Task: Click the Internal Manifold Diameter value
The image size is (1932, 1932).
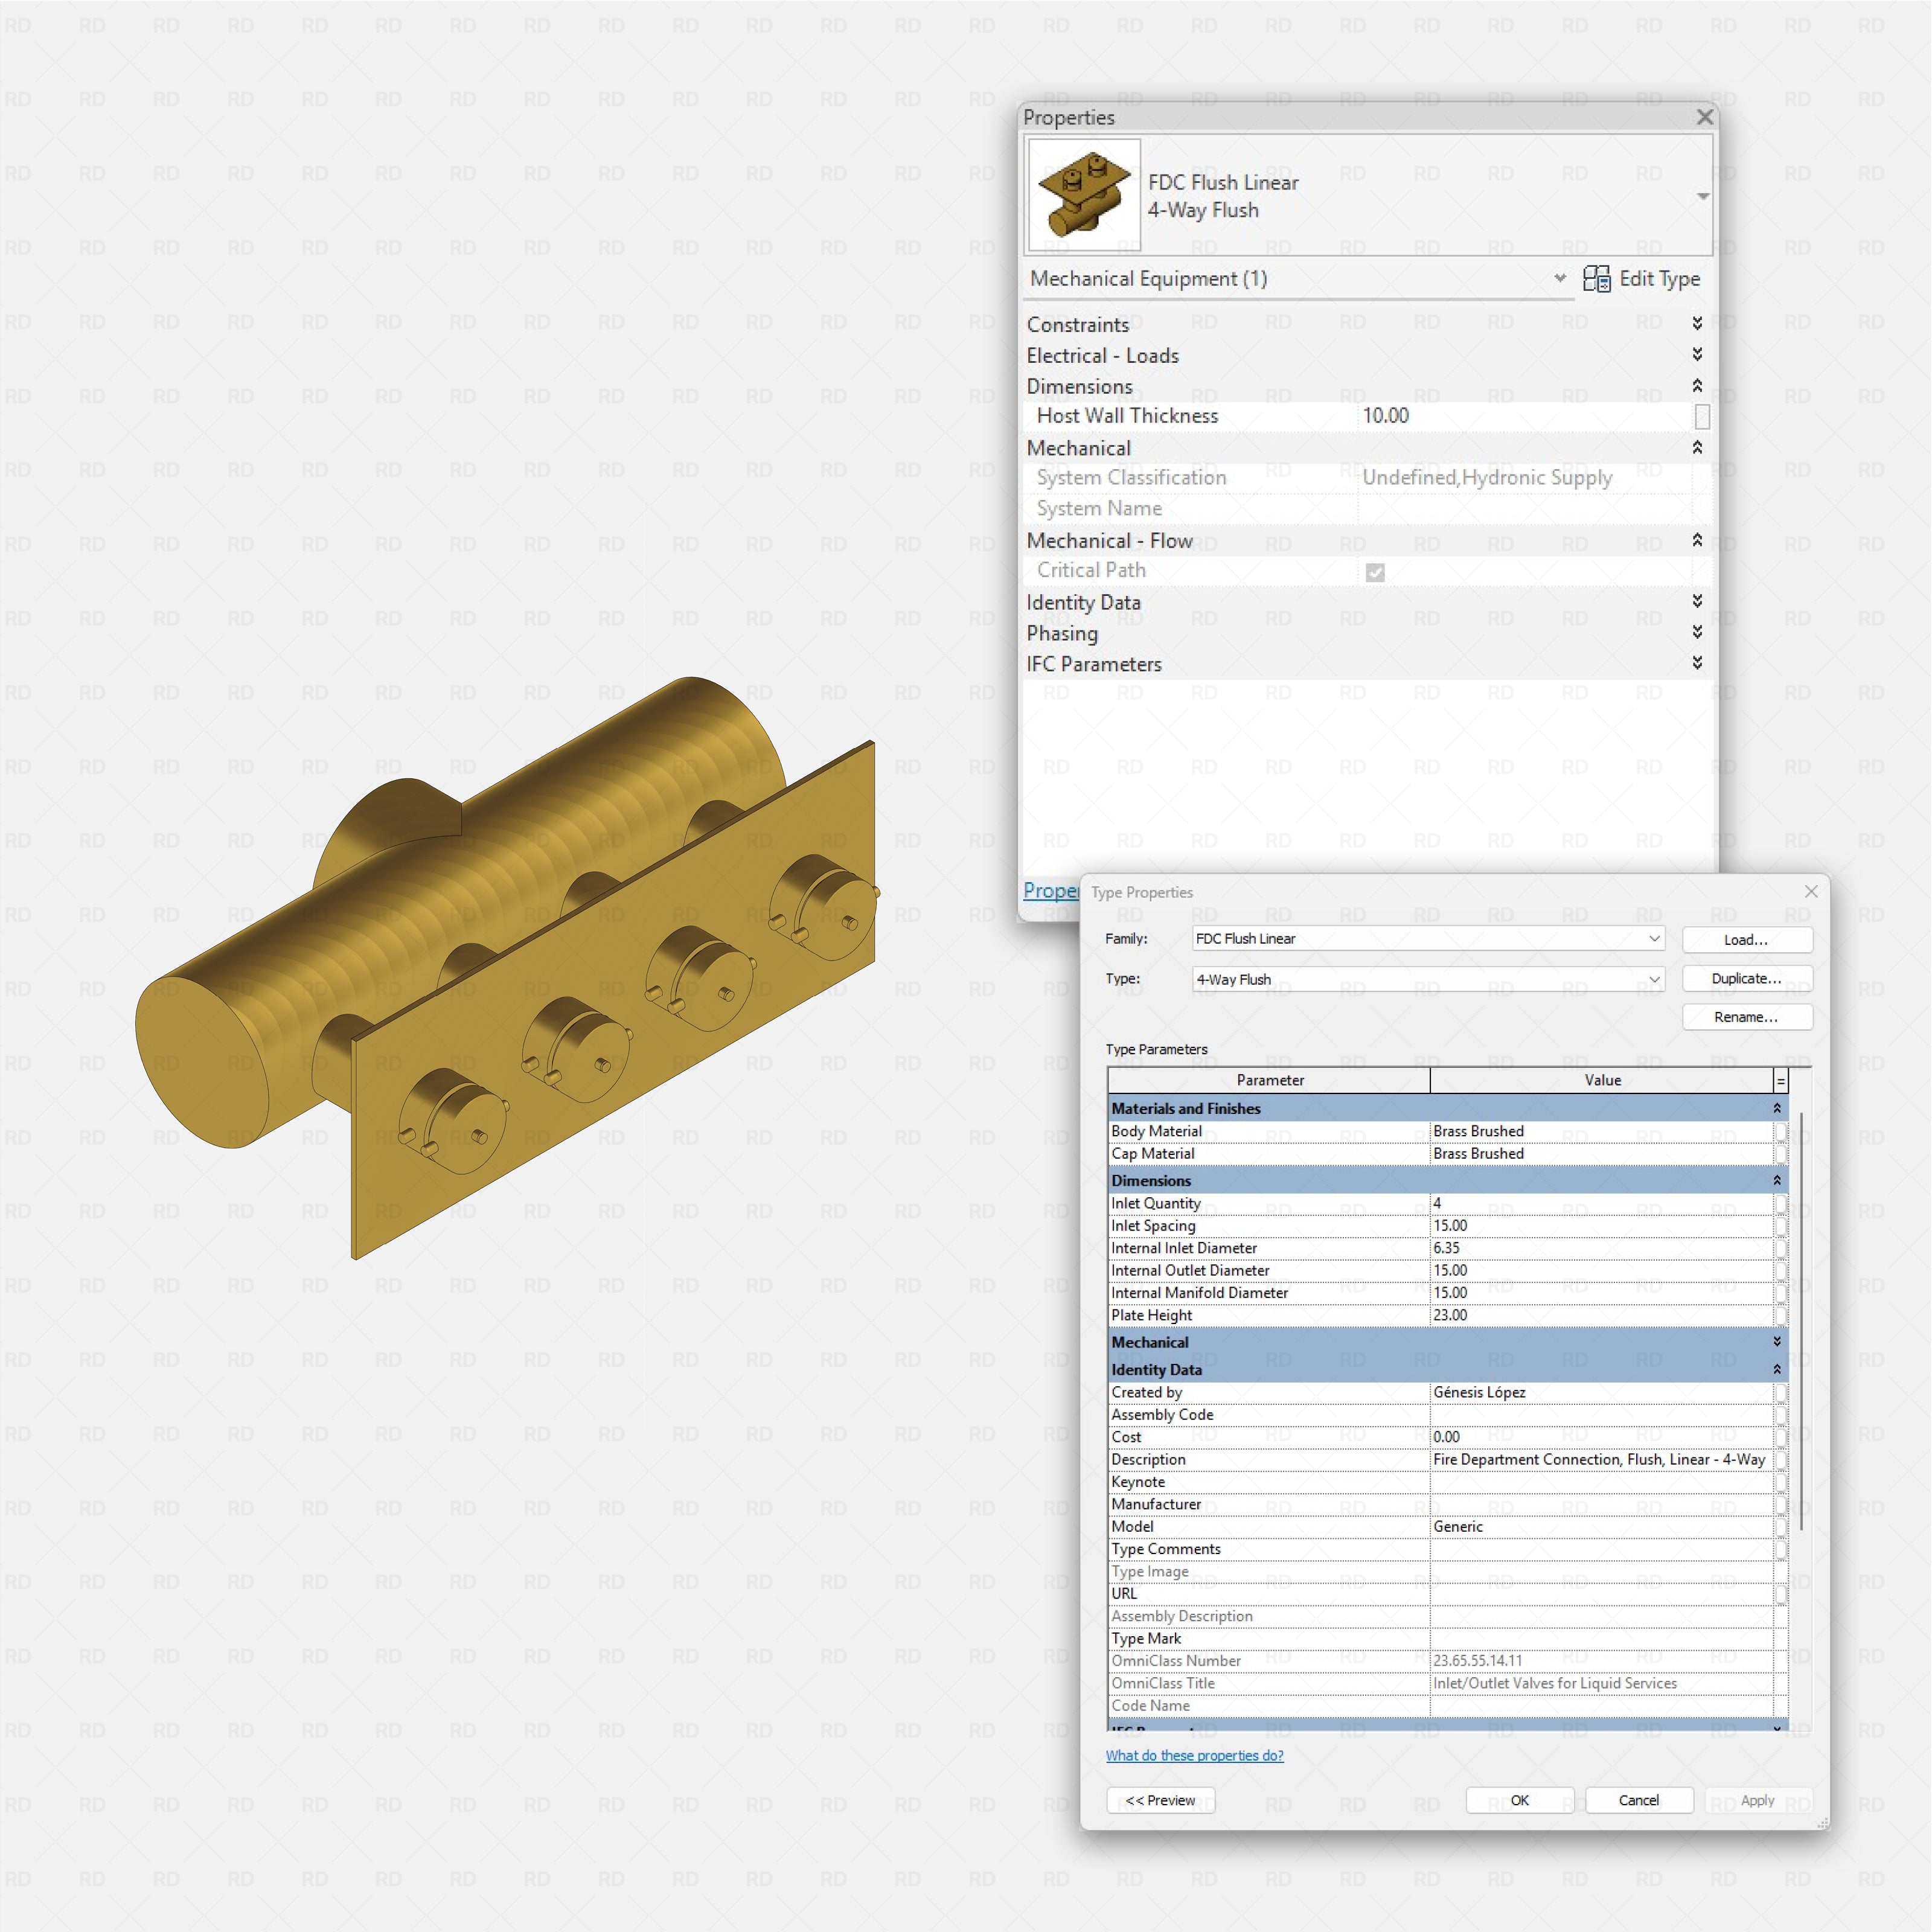Action: [x=1601, y=1292]
